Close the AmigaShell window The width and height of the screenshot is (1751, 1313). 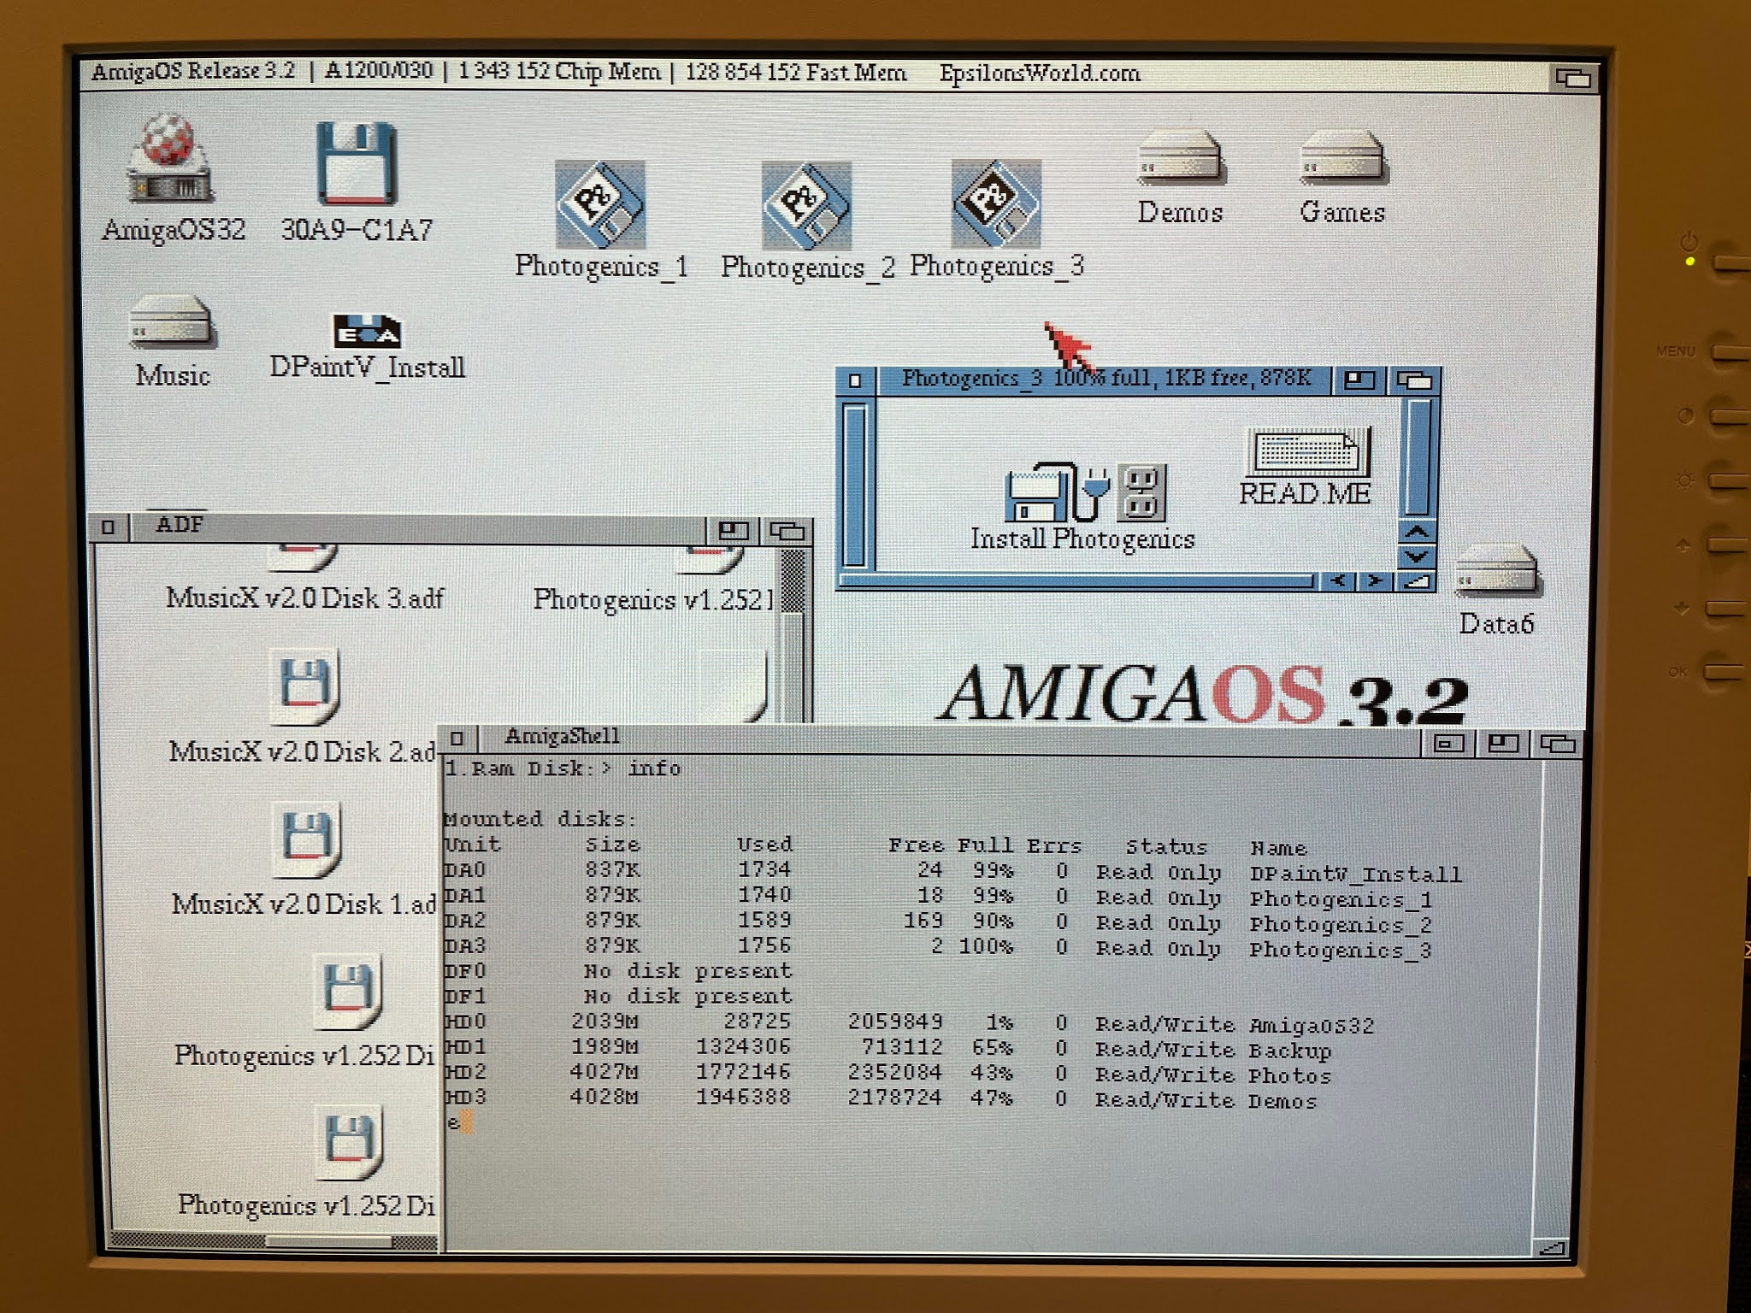[x=457, y=739]
